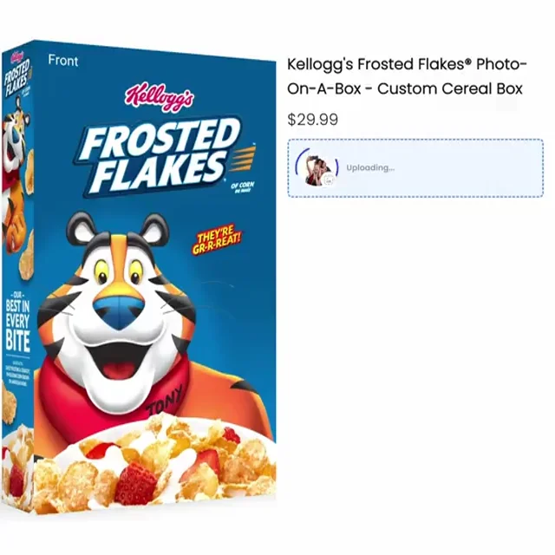Click Tony the Tiger's blue nose
Image resolution: width=555 pixels, height=555 pixels.
[x=119, y=310]
